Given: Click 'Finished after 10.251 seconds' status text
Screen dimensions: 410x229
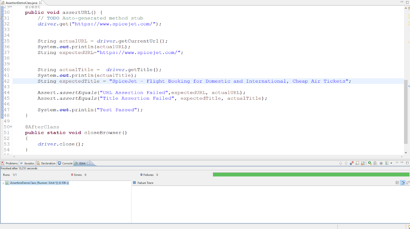Looking at the screenshot, I should [19, 168].
